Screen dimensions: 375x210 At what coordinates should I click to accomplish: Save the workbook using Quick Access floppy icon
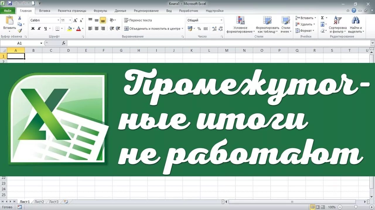pyautogui.click(x=10, y=3)
